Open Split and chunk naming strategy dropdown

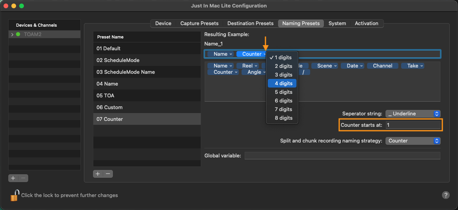[x=413, y=141]
